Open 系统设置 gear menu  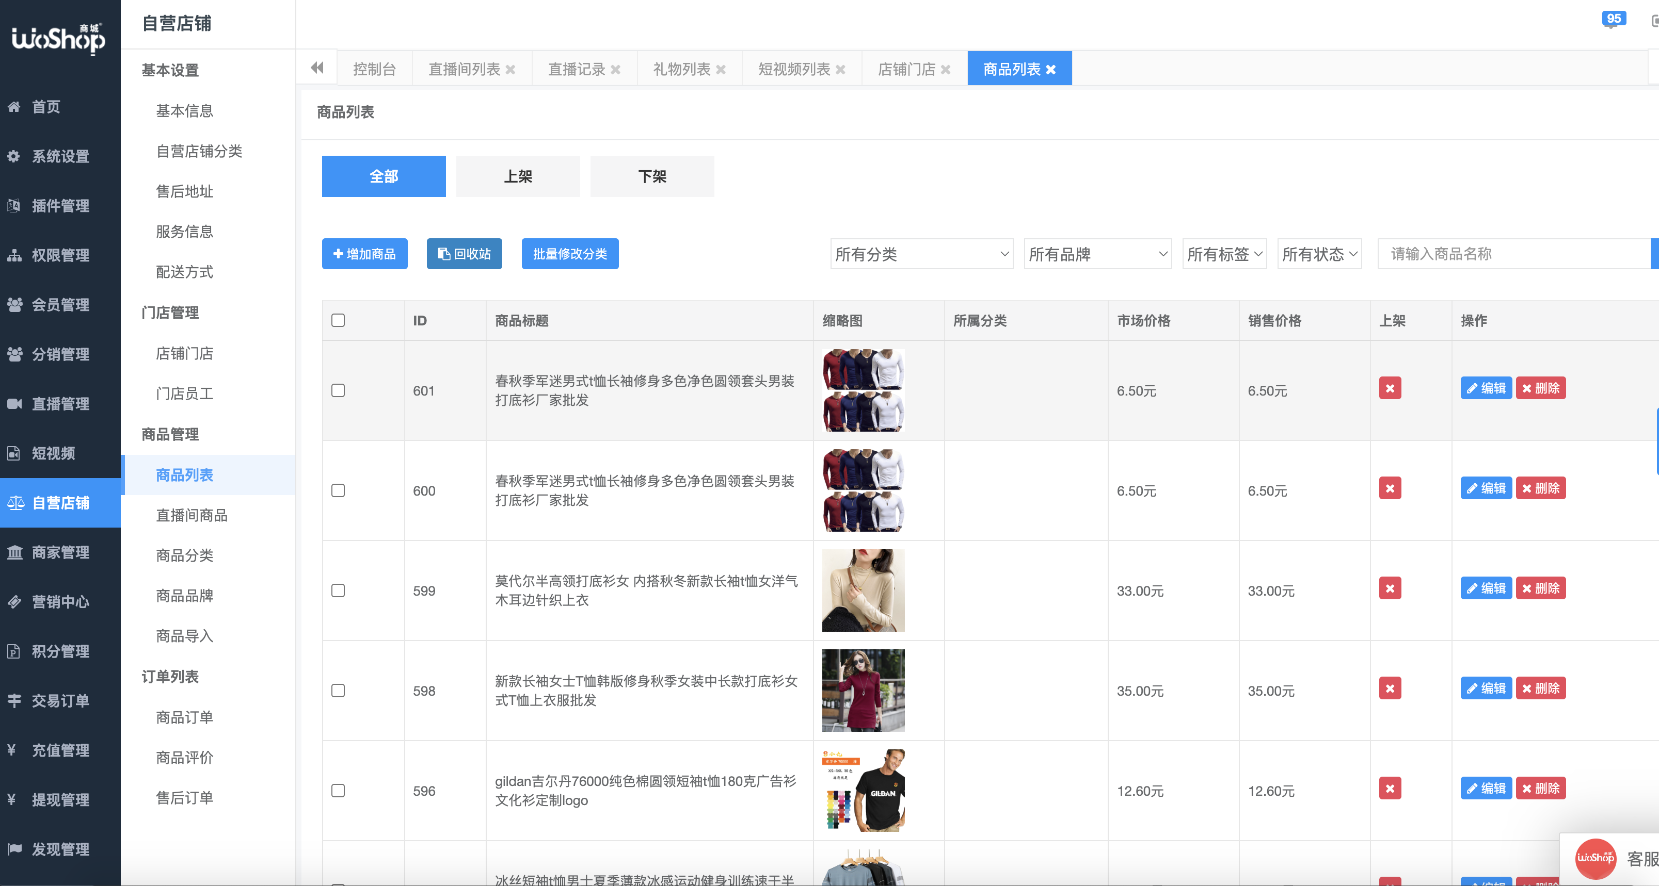point(60,156)
